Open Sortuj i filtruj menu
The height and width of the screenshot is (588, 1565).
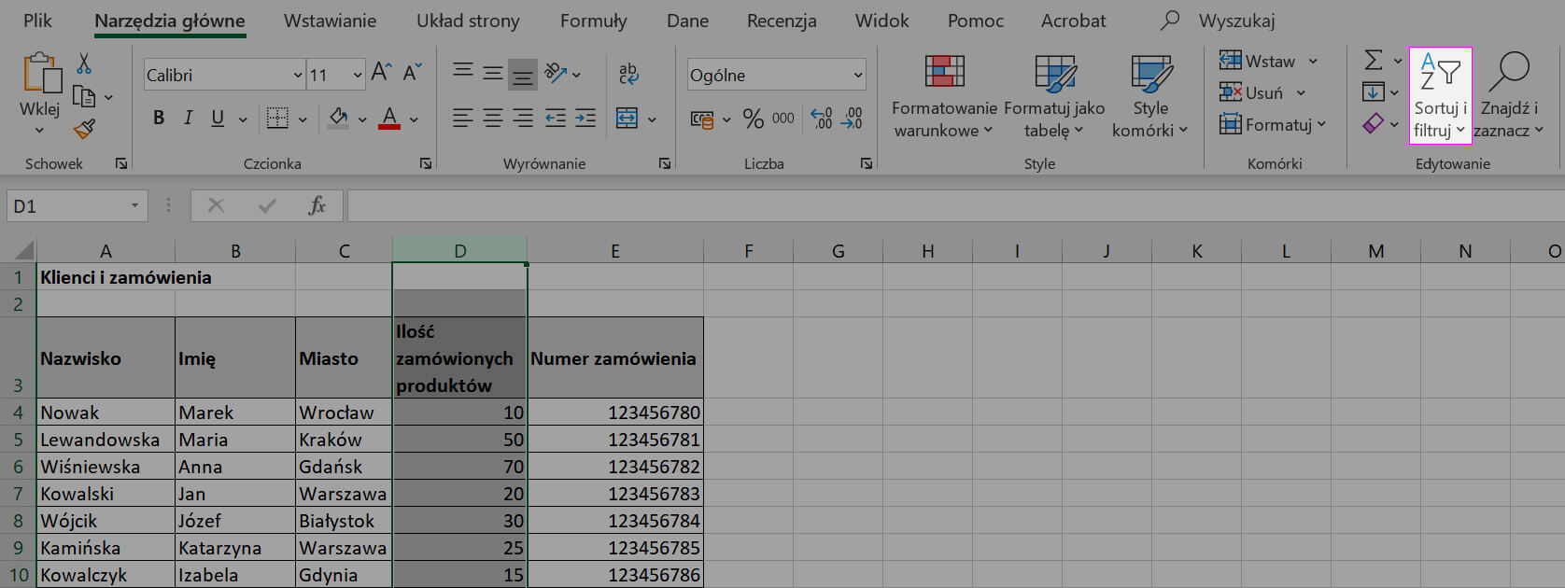tap(1441, 95)
